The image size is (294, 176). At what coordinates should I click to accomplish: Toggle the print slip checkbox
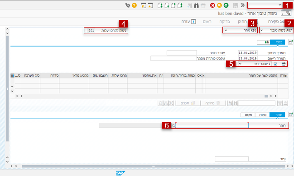tap(275, 64)
